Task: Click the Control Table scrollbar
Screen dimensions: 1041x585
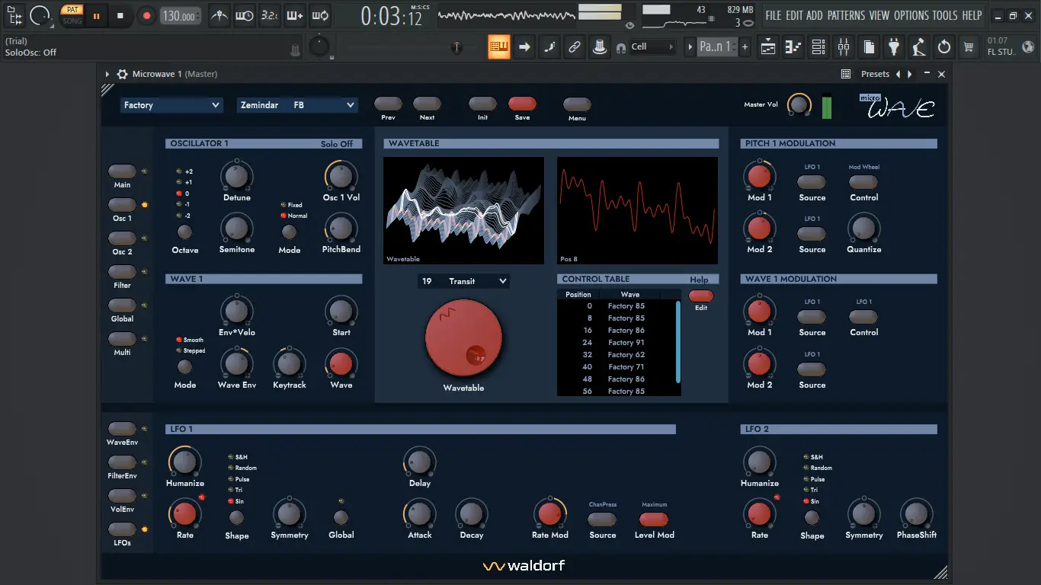Action: pos(678,341)
